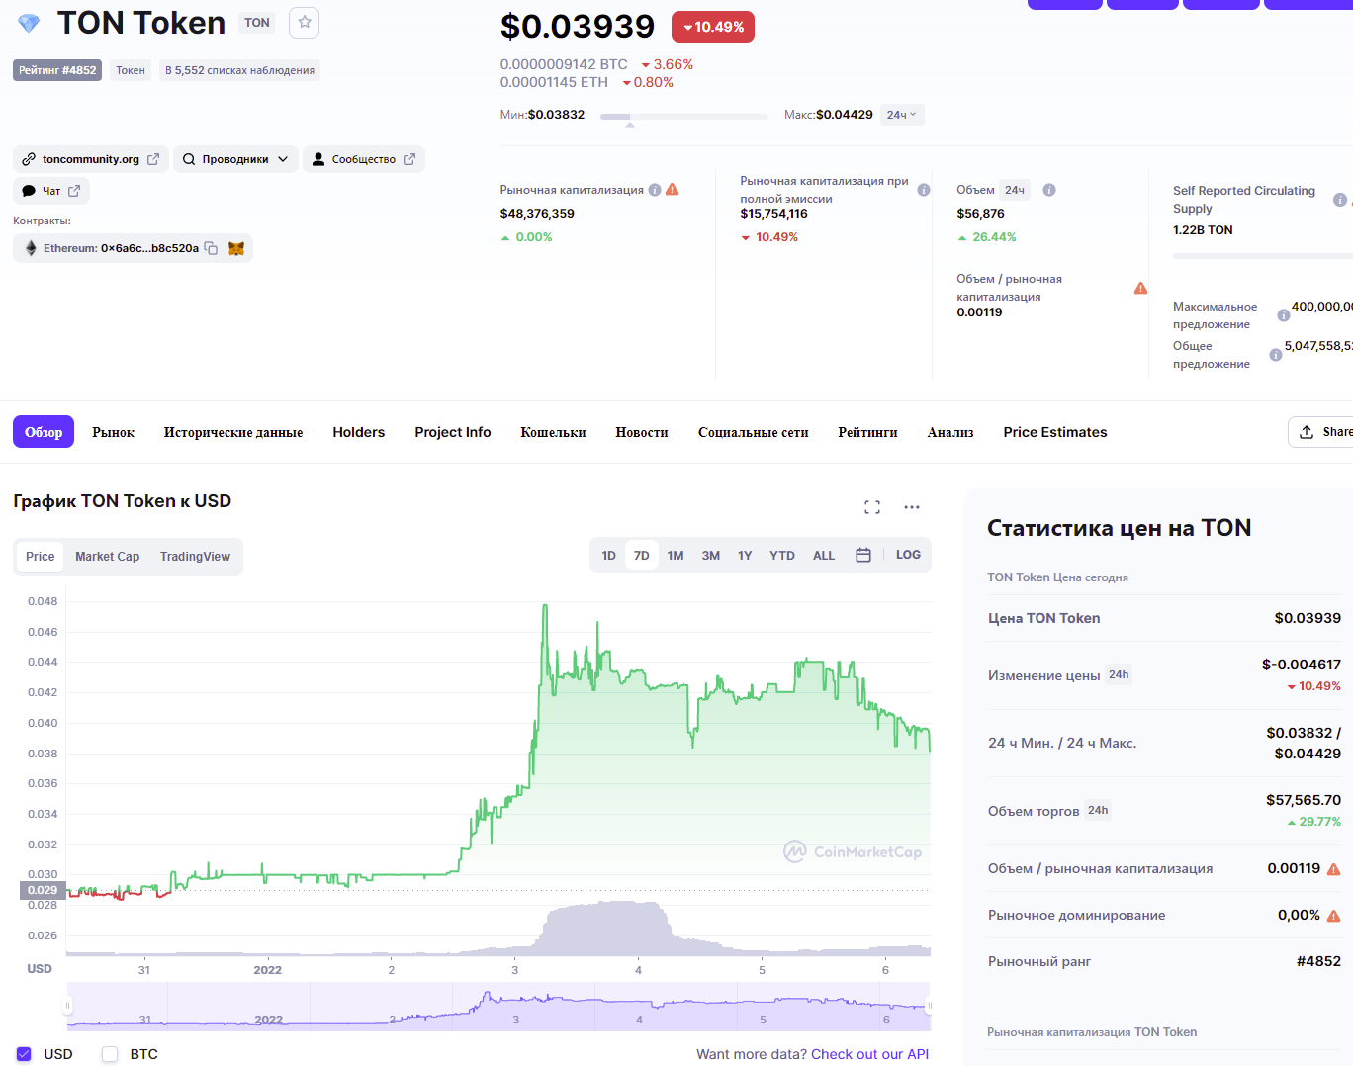1353x1066 pixels.
Task: Open the Сообщество community link
Action: pos(364,159)
